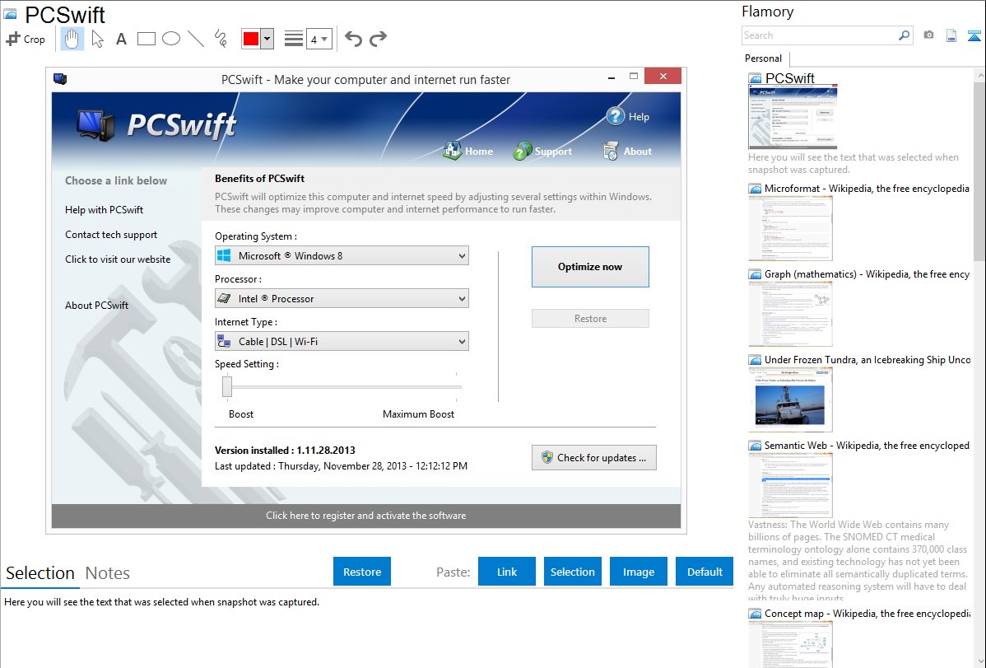Open the Personal tab in Flamory

point(764,58)
